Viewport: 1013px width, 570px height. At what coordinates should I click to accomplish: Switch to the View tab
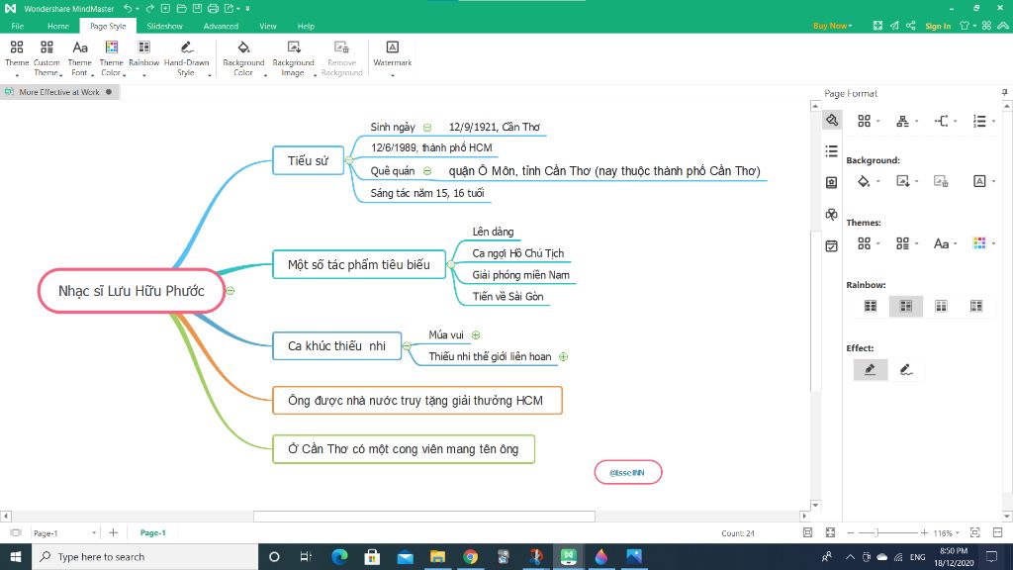tap(268, 26)
